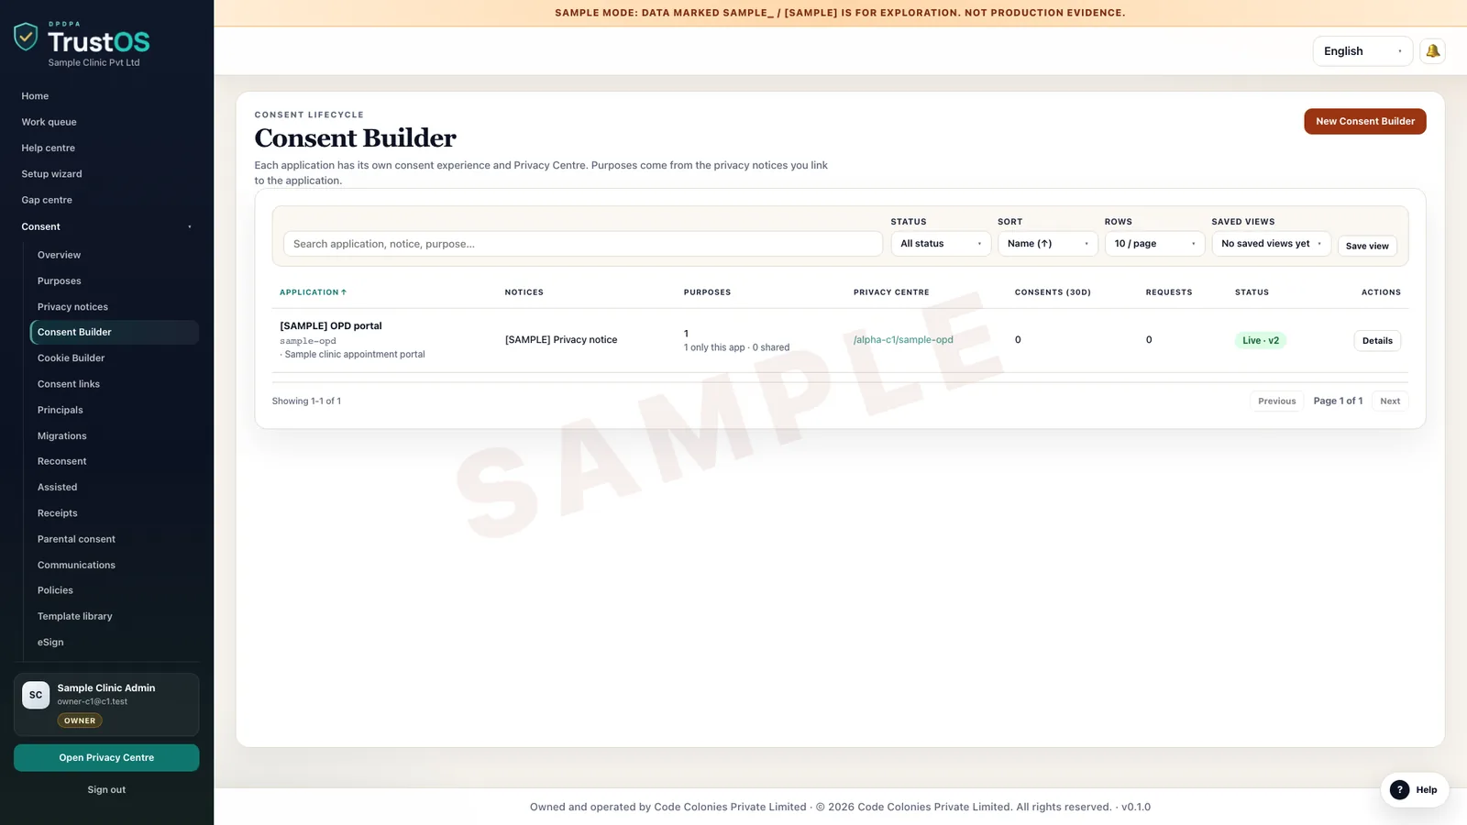Open Principals in the sidebar

click(x=60, y=410)
